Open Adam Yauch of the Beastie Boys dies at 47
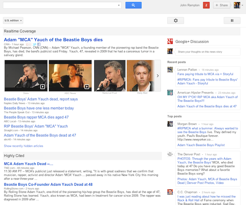The width and height of the screenshot is (246, 205). pos(207,106)
